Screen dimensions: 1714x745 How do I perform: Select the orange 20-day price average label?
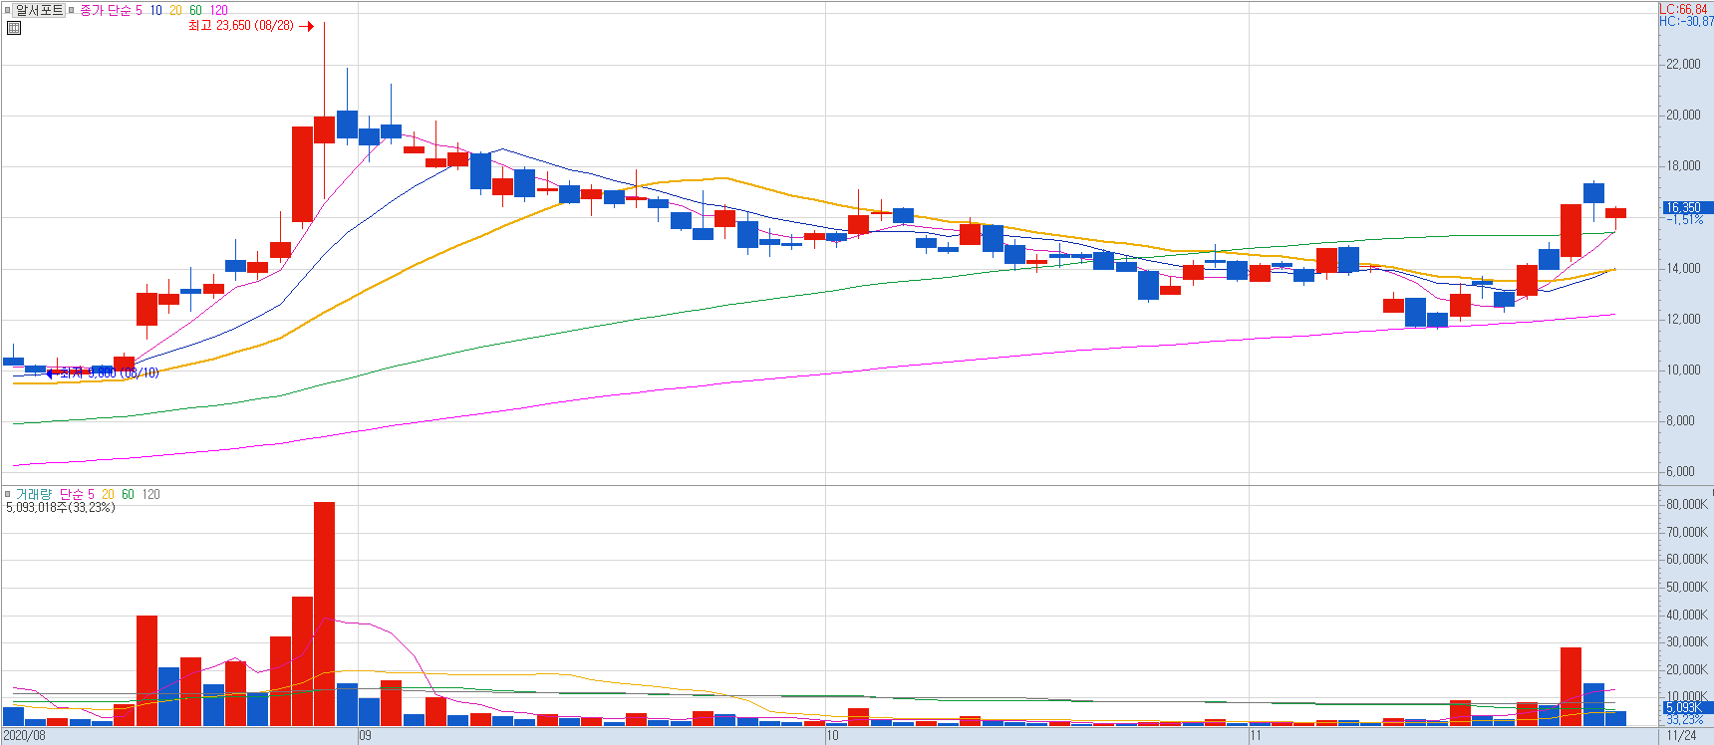[x=175, y=10]
